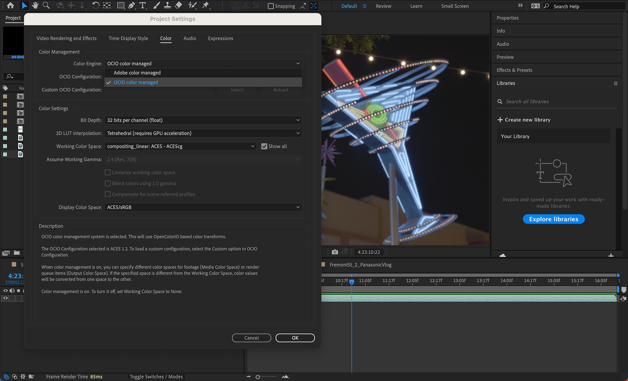Screen dimensions: 628x381
Task: Uncheck Show all next to Working Color Space
Action: (x=264, y=146)
